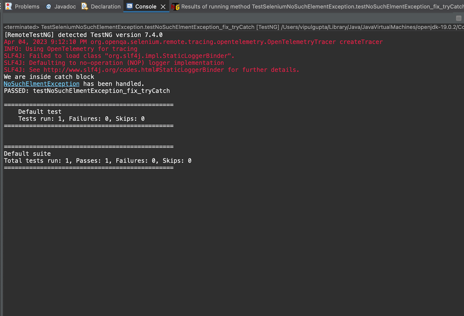Close the Console tab
Viewport: 464px width, 316px height.
click(x=163, y=6)
